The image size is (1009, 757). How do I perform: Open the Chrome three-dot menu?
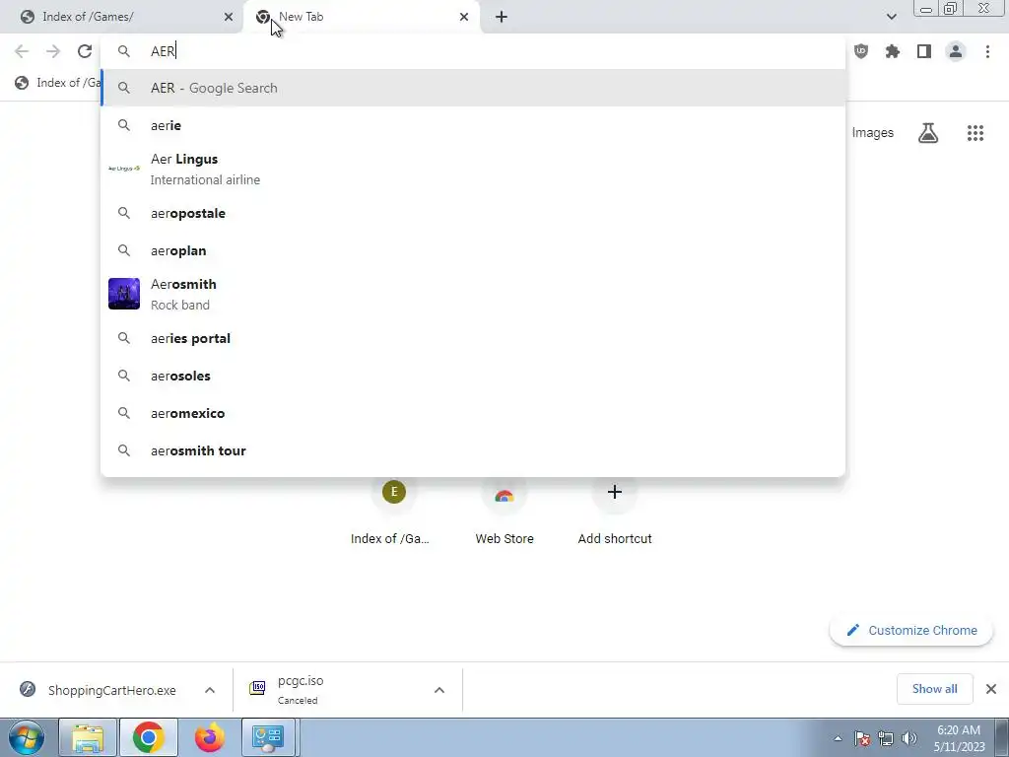click(x=987, y=51)
